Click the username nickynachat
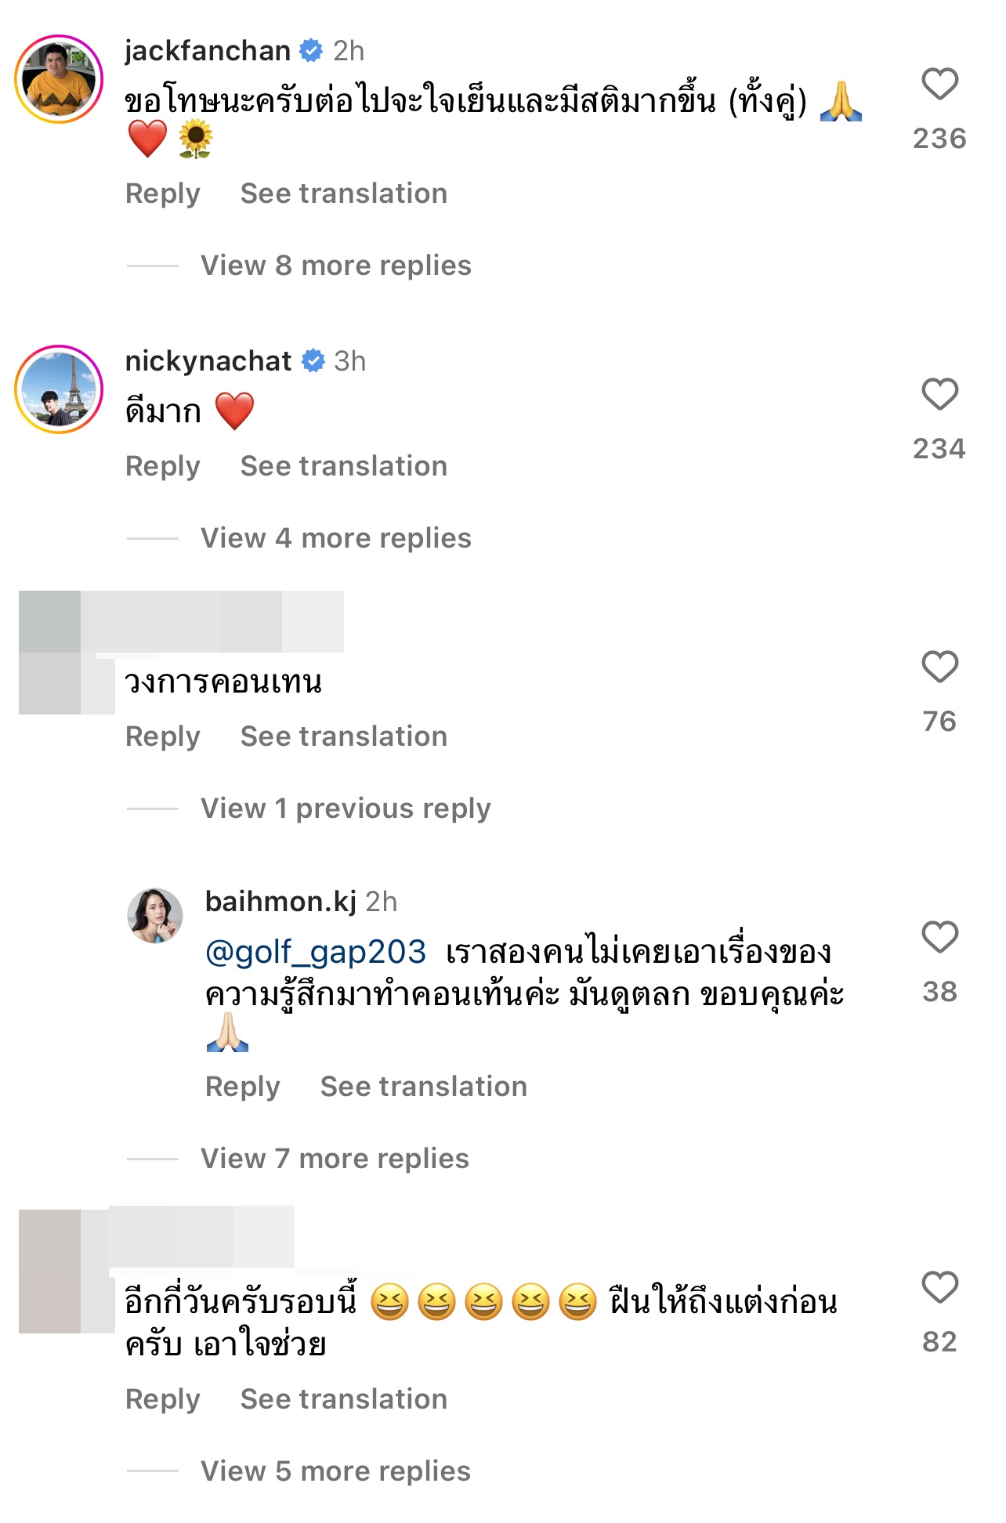Screen dimensions: 1006x1523 (210, 361)
